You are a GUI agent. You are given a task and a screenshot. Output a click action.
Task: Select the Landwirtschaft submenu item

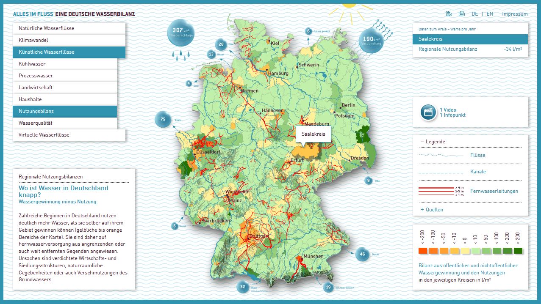(65, 88)
